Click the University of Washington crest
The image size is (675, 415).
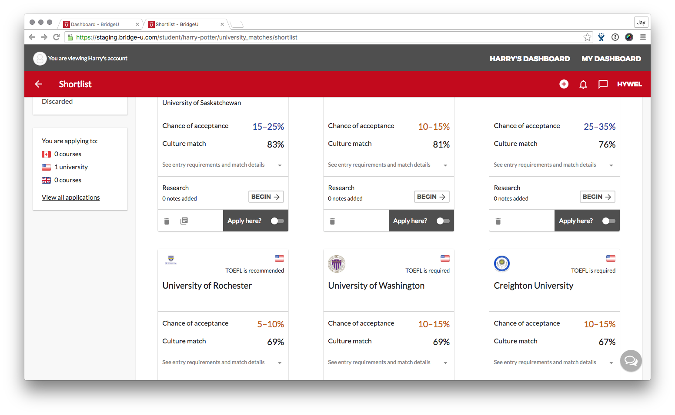pos(337,263)
